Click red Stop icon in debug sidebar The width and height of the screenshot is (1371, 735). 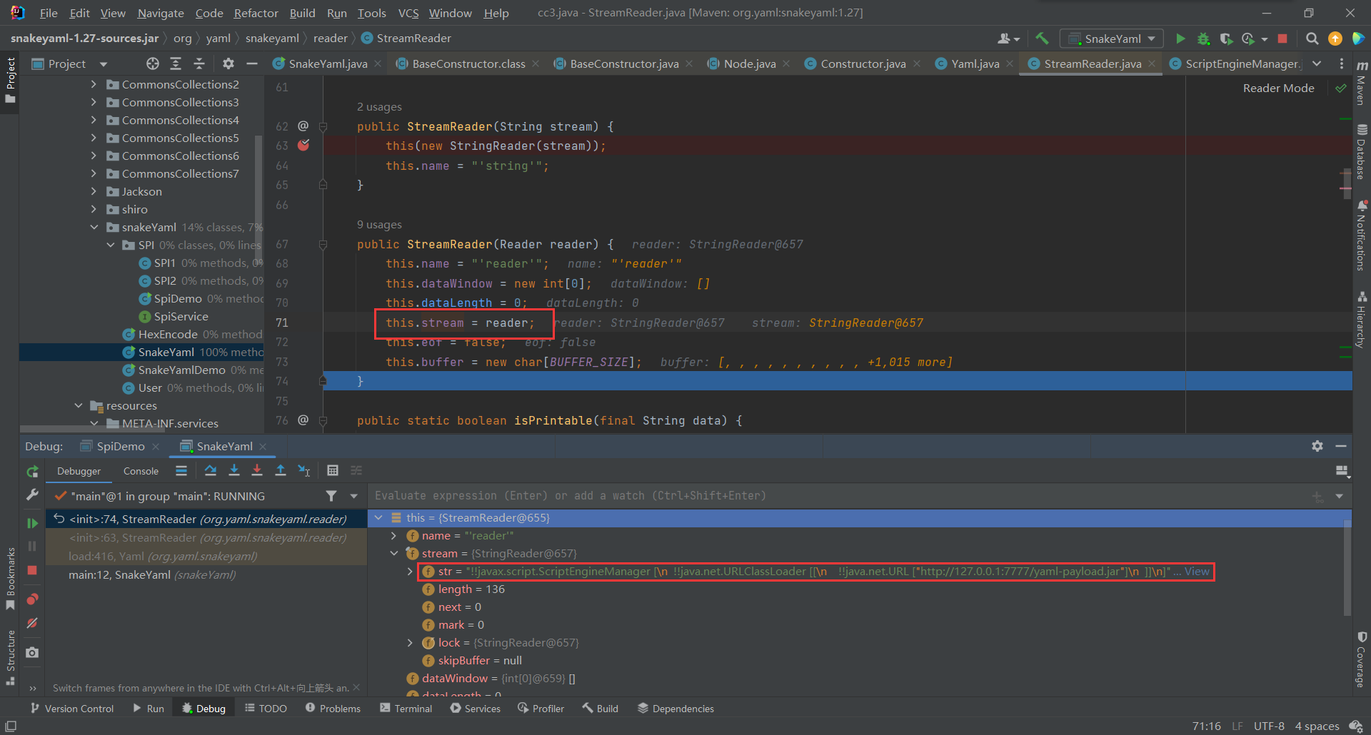(x=32, y=570)
